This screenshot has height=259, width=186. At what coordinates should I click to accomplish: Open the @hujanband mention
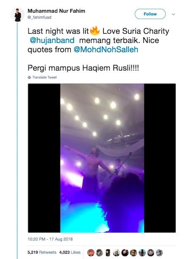coord(52,41)
